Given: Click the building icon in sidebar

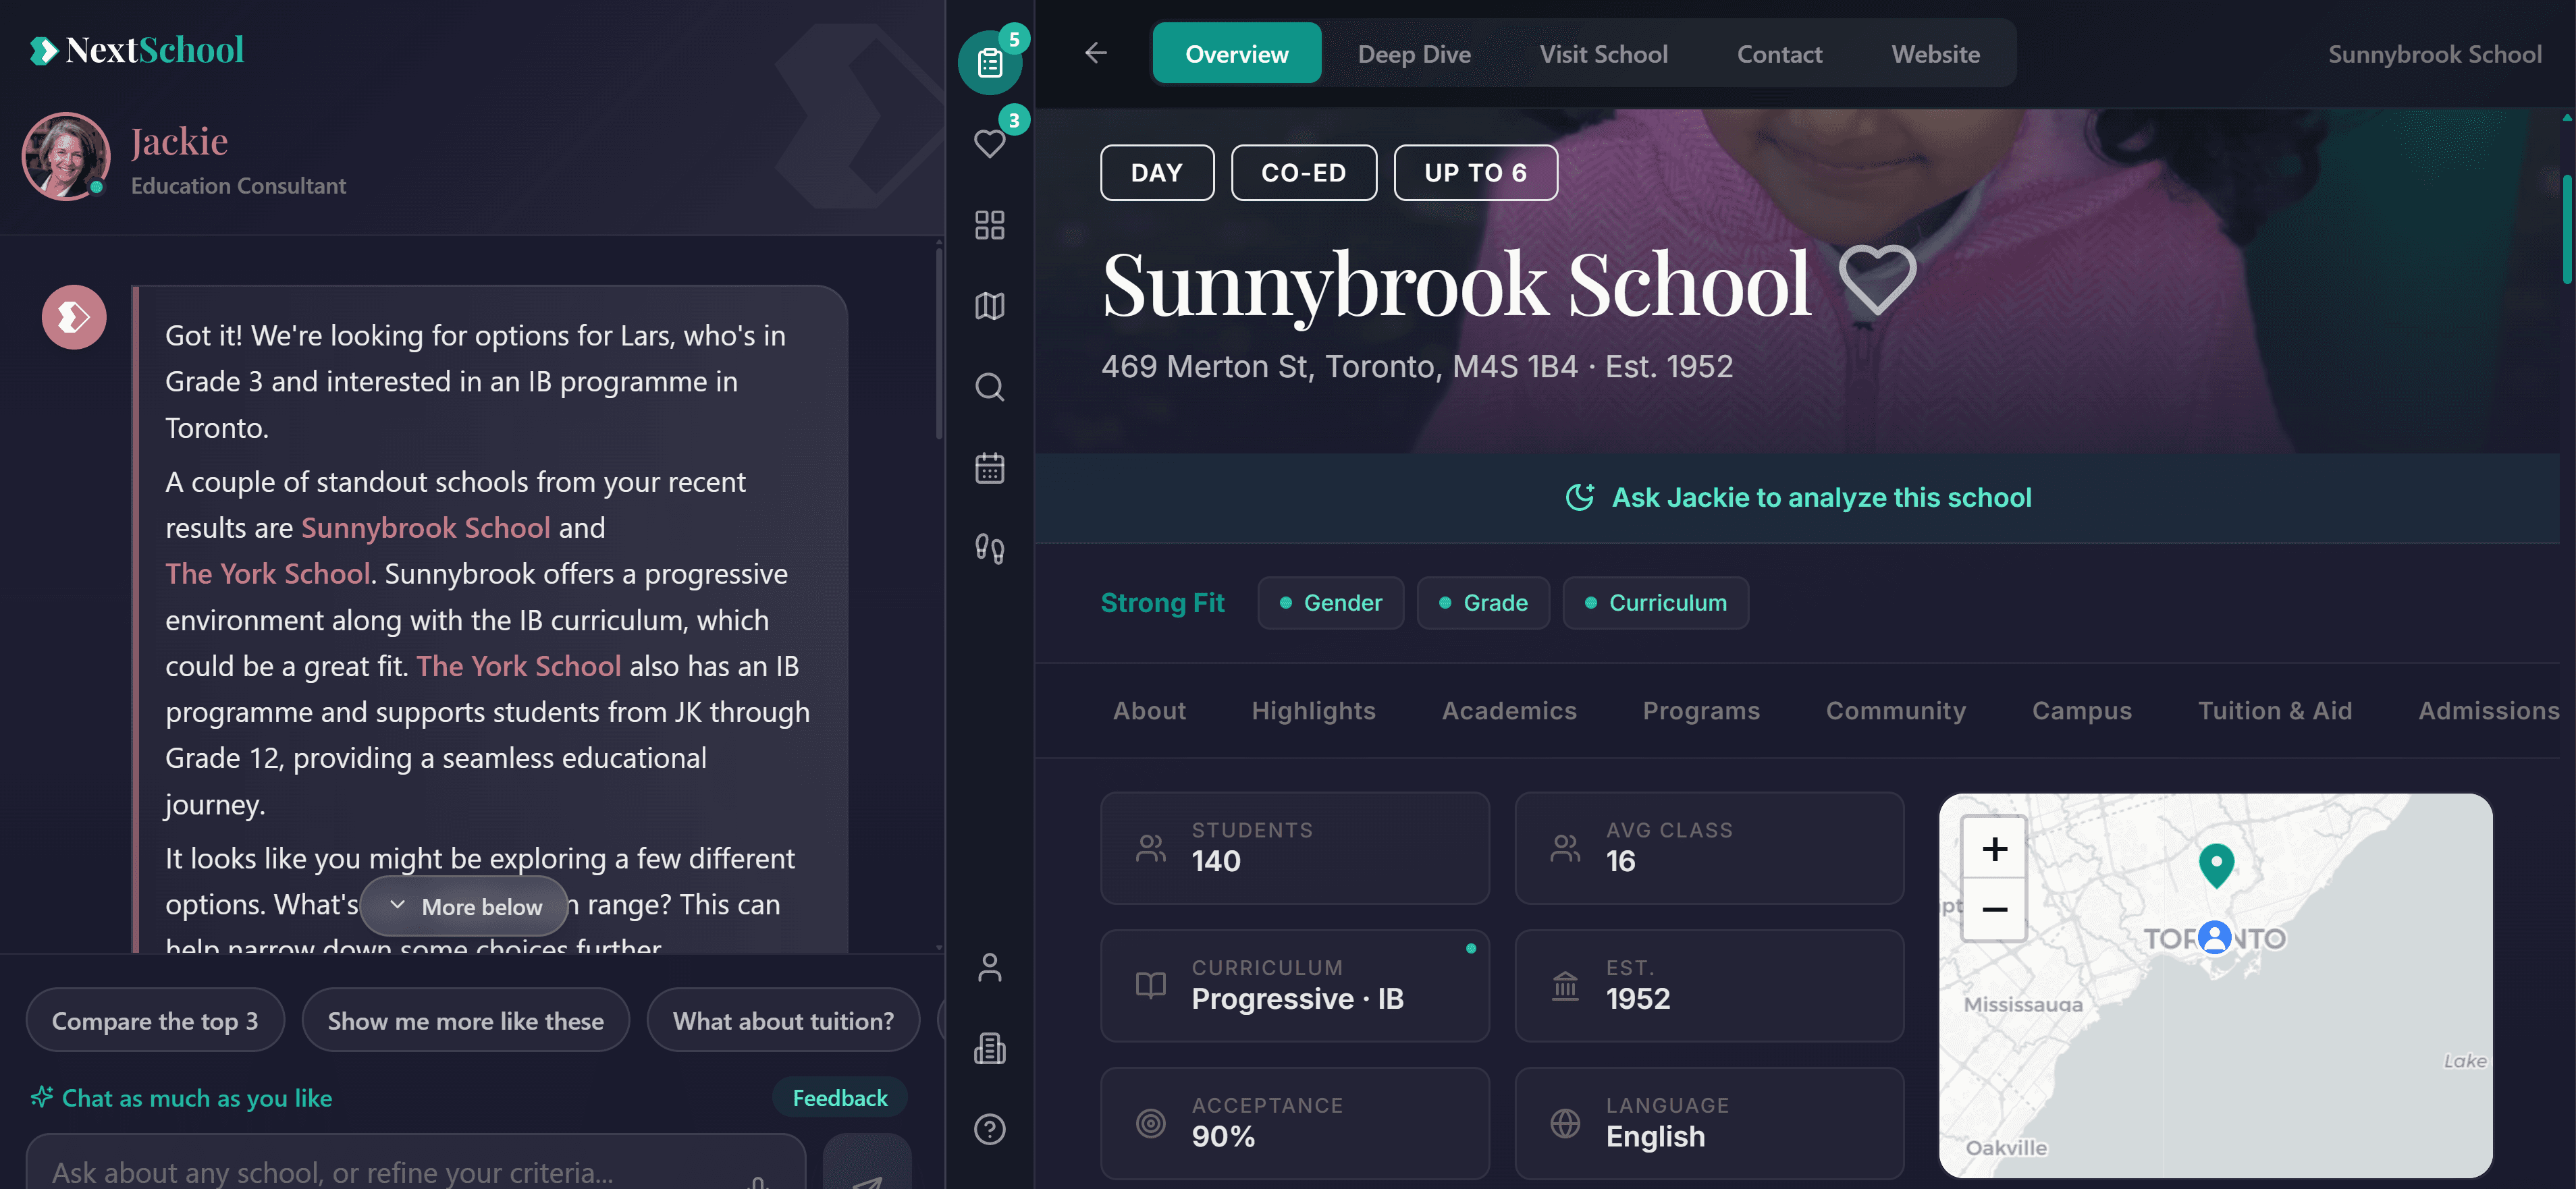Looking at the screenshot, I should [x=989, y=1048].
